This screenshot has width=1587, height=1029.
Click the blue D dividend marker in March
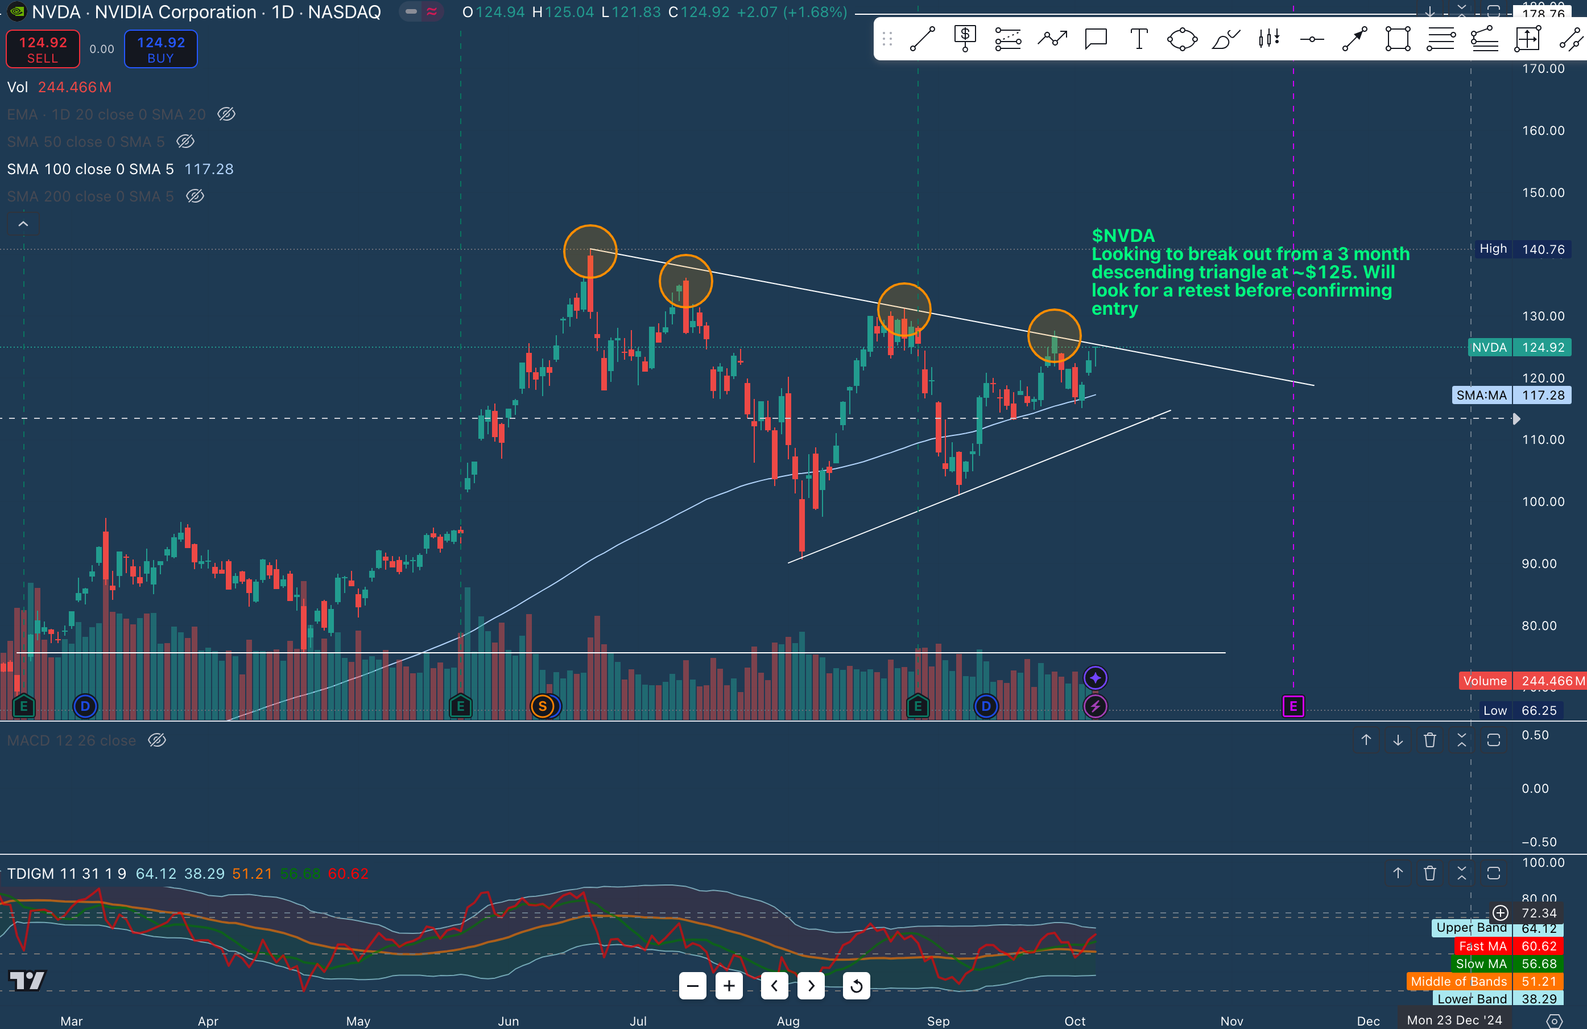point(85,706)
